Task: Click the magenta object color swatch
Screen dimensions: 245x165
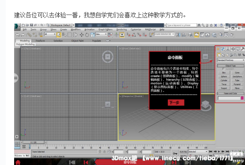Action: [x=242, y=98]
